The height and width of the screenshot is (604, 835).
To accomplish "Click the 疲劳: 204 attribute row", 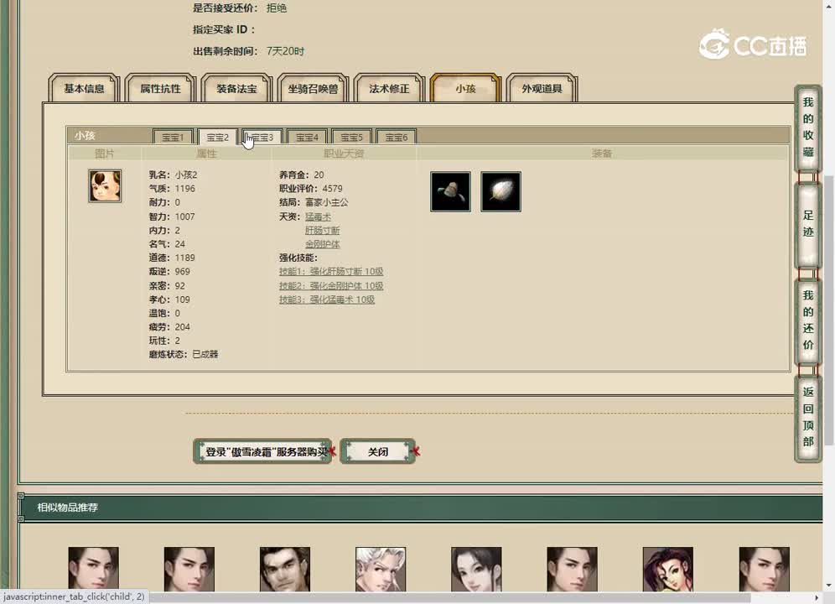I will 169,327.
